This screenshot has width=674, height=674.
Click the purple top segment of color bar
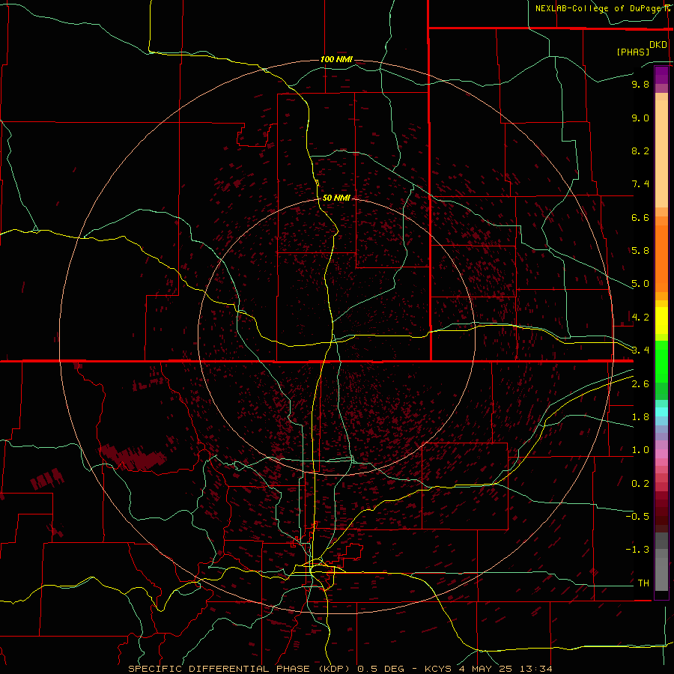[x=661, y=75]
